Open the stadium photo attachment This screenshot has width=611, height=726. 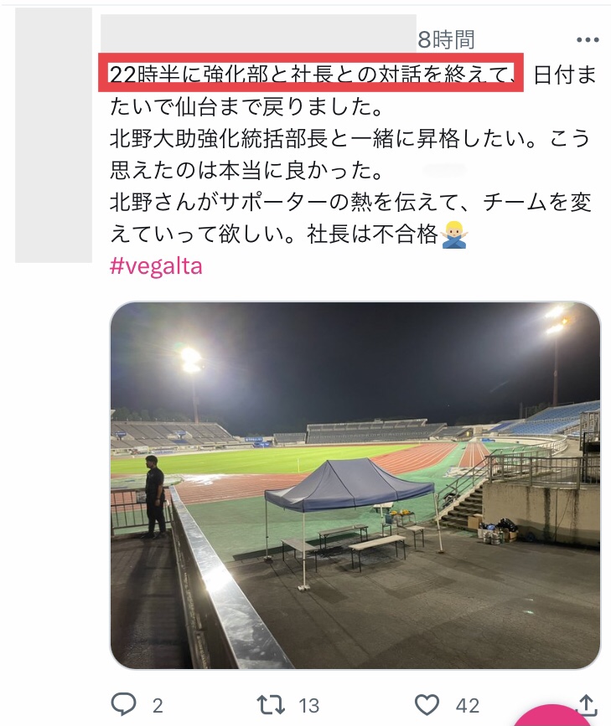[x=355, y=485]
